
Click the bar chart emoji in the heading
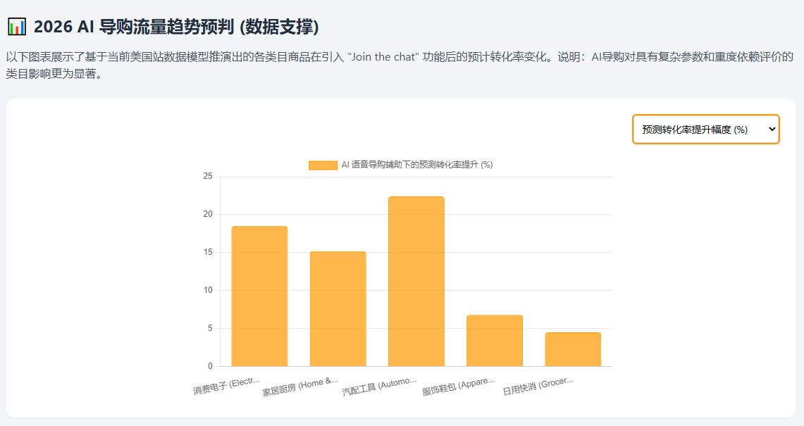pos(17,27)
